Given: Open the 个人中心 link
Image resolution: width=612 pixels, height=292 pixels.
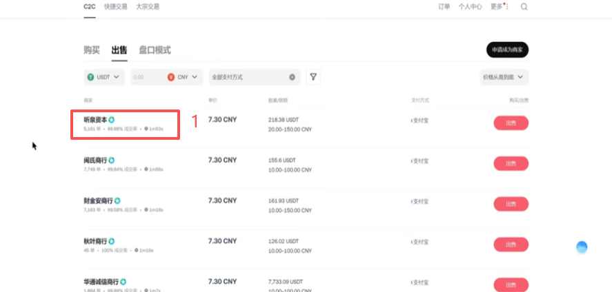Looking at the screenshot, I should 470,7.
